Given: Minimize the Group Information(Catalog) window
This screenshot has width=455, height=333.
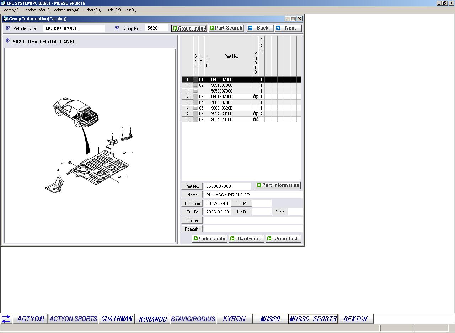Looking at the screenshot, I should click(x=288, y=19).
